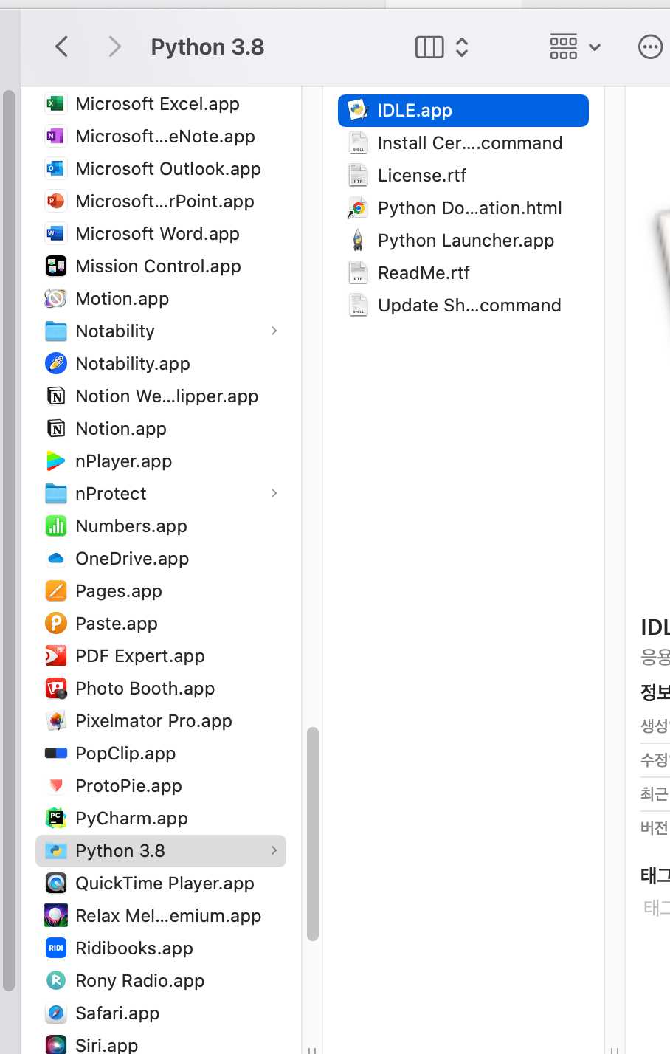Click the Python 3.8 folder chevron
This screenshot has width=670, height=1054.
(x=274, y=850)
